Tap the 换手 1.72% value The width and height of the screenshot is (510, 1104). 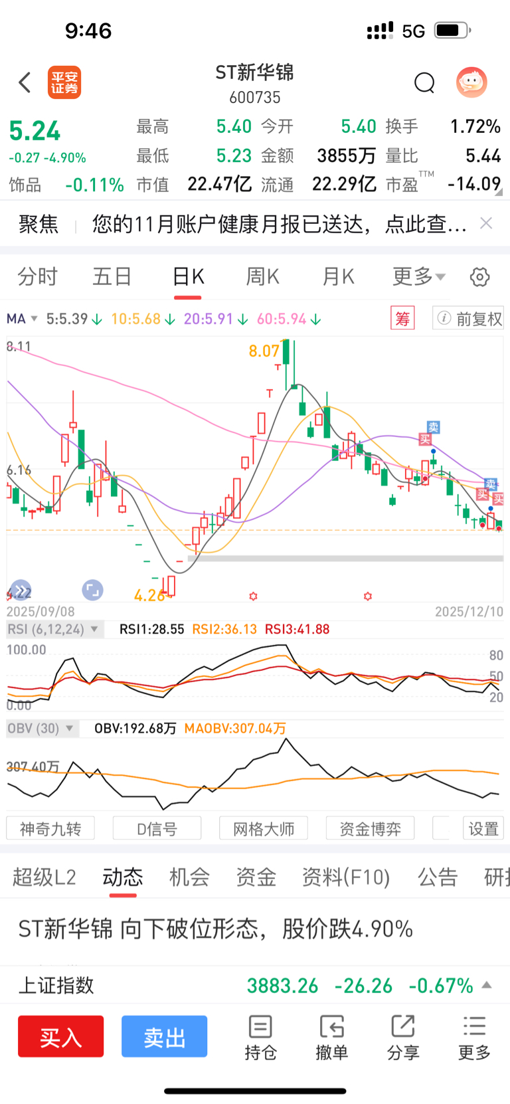pyautogui.click(x=475, y=126)
